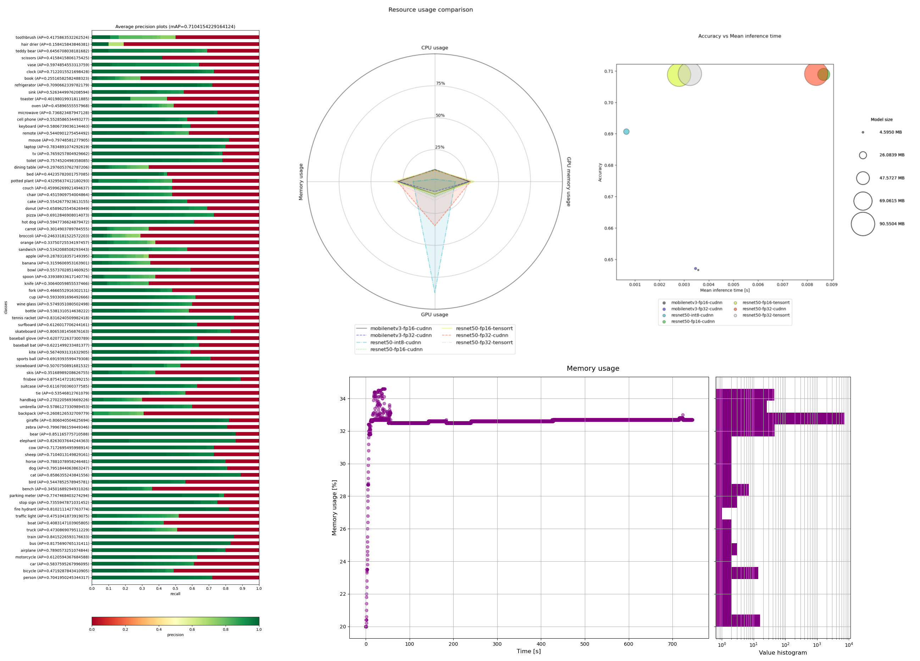
Task: Click the GPU usage radar axis label
Action: coord(434,314)
